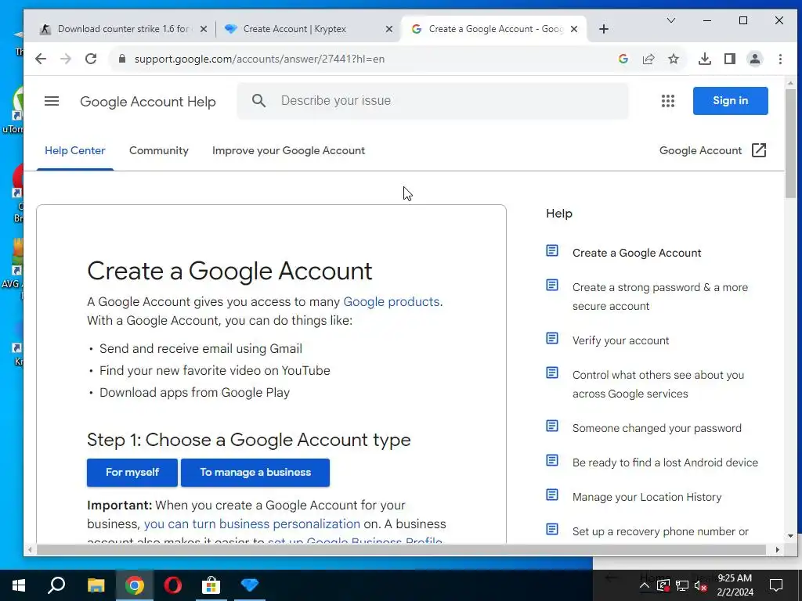This screenshot has height=601, width=802.
Task: Launch Opera from the taskbar
Action: coord(172,585)
